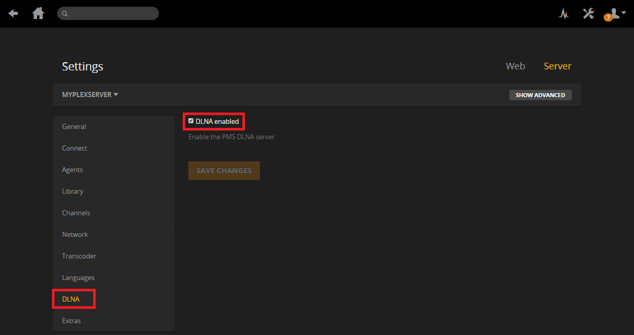Click the Save Changes button
The width and height of the screenshot is (634, 335).
(x=224, y=171)
